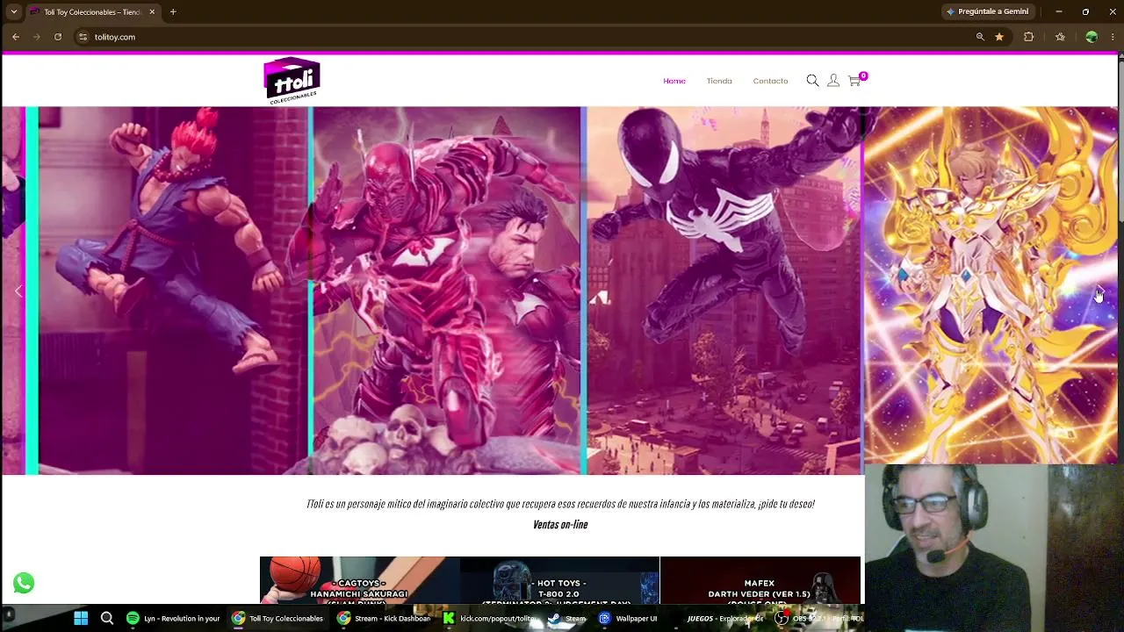Select the Toli Toy Coleccionables browser tab
The width and height of the screenshot is (1124, 632).
coord(92,12)
